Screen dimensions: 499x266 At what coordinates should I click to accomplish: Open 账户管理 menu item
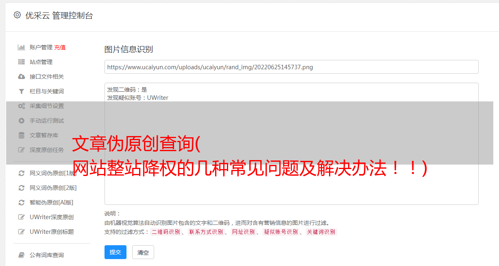click(41, 47)
